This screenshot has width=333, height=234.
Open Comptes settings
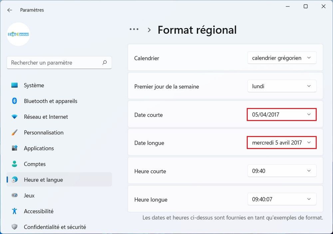pos(15,164)
